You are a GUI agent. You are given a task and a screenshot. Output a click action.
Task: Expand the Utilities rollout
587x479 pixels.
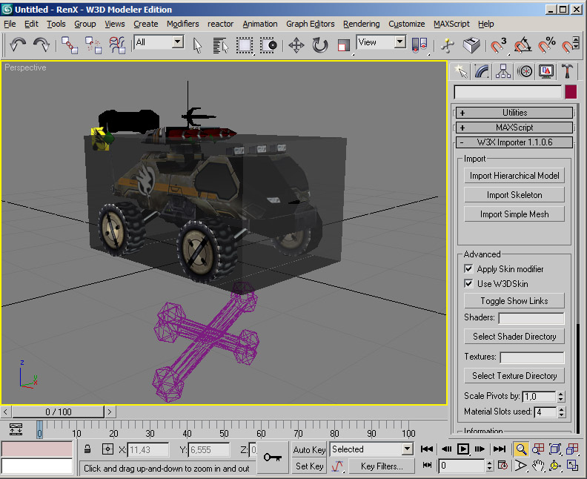coord(514,113)
